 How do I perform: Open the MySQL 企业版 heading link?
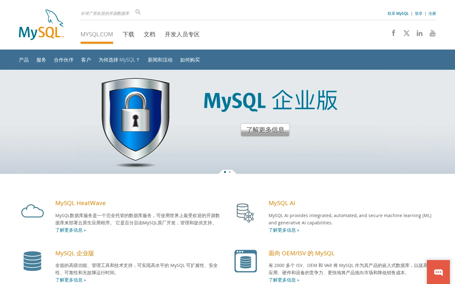point(75,253)
